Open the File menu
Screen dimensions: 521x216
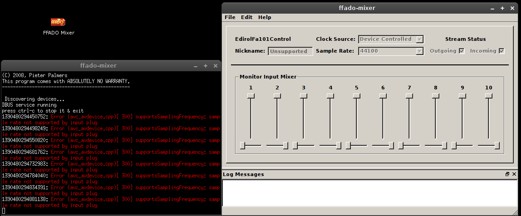pyautogui.click(x=230, y=17)
